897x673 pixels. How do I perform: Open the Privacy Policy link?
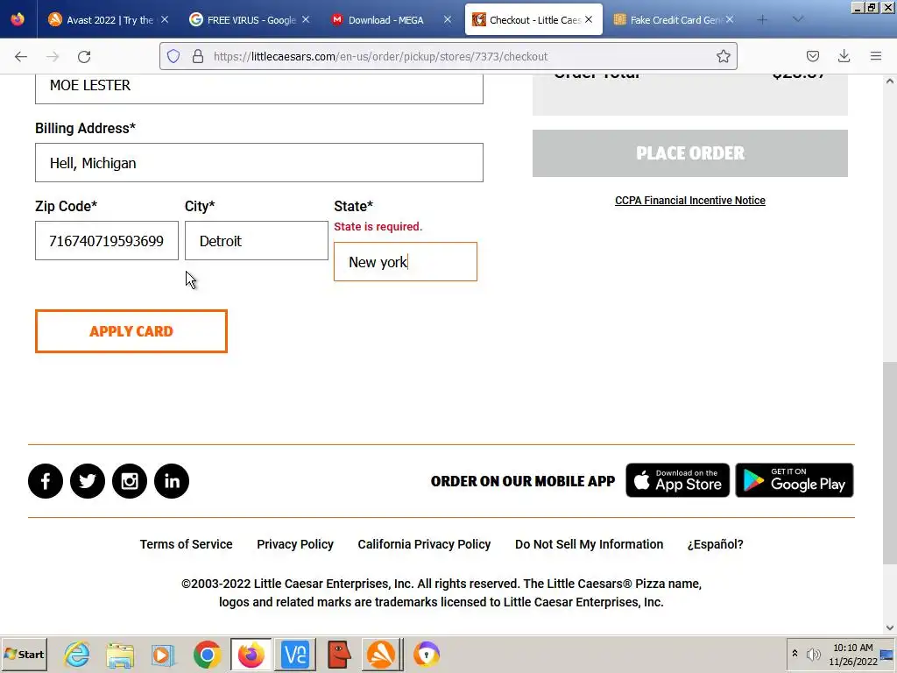tap(295, 544)
